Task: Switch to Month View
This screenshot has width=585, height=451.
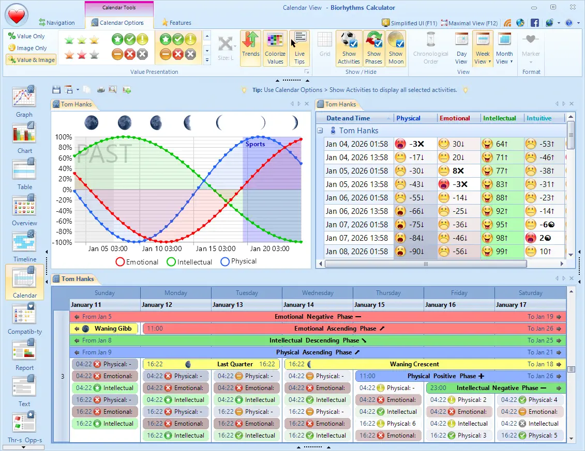Action: point(505,48)
